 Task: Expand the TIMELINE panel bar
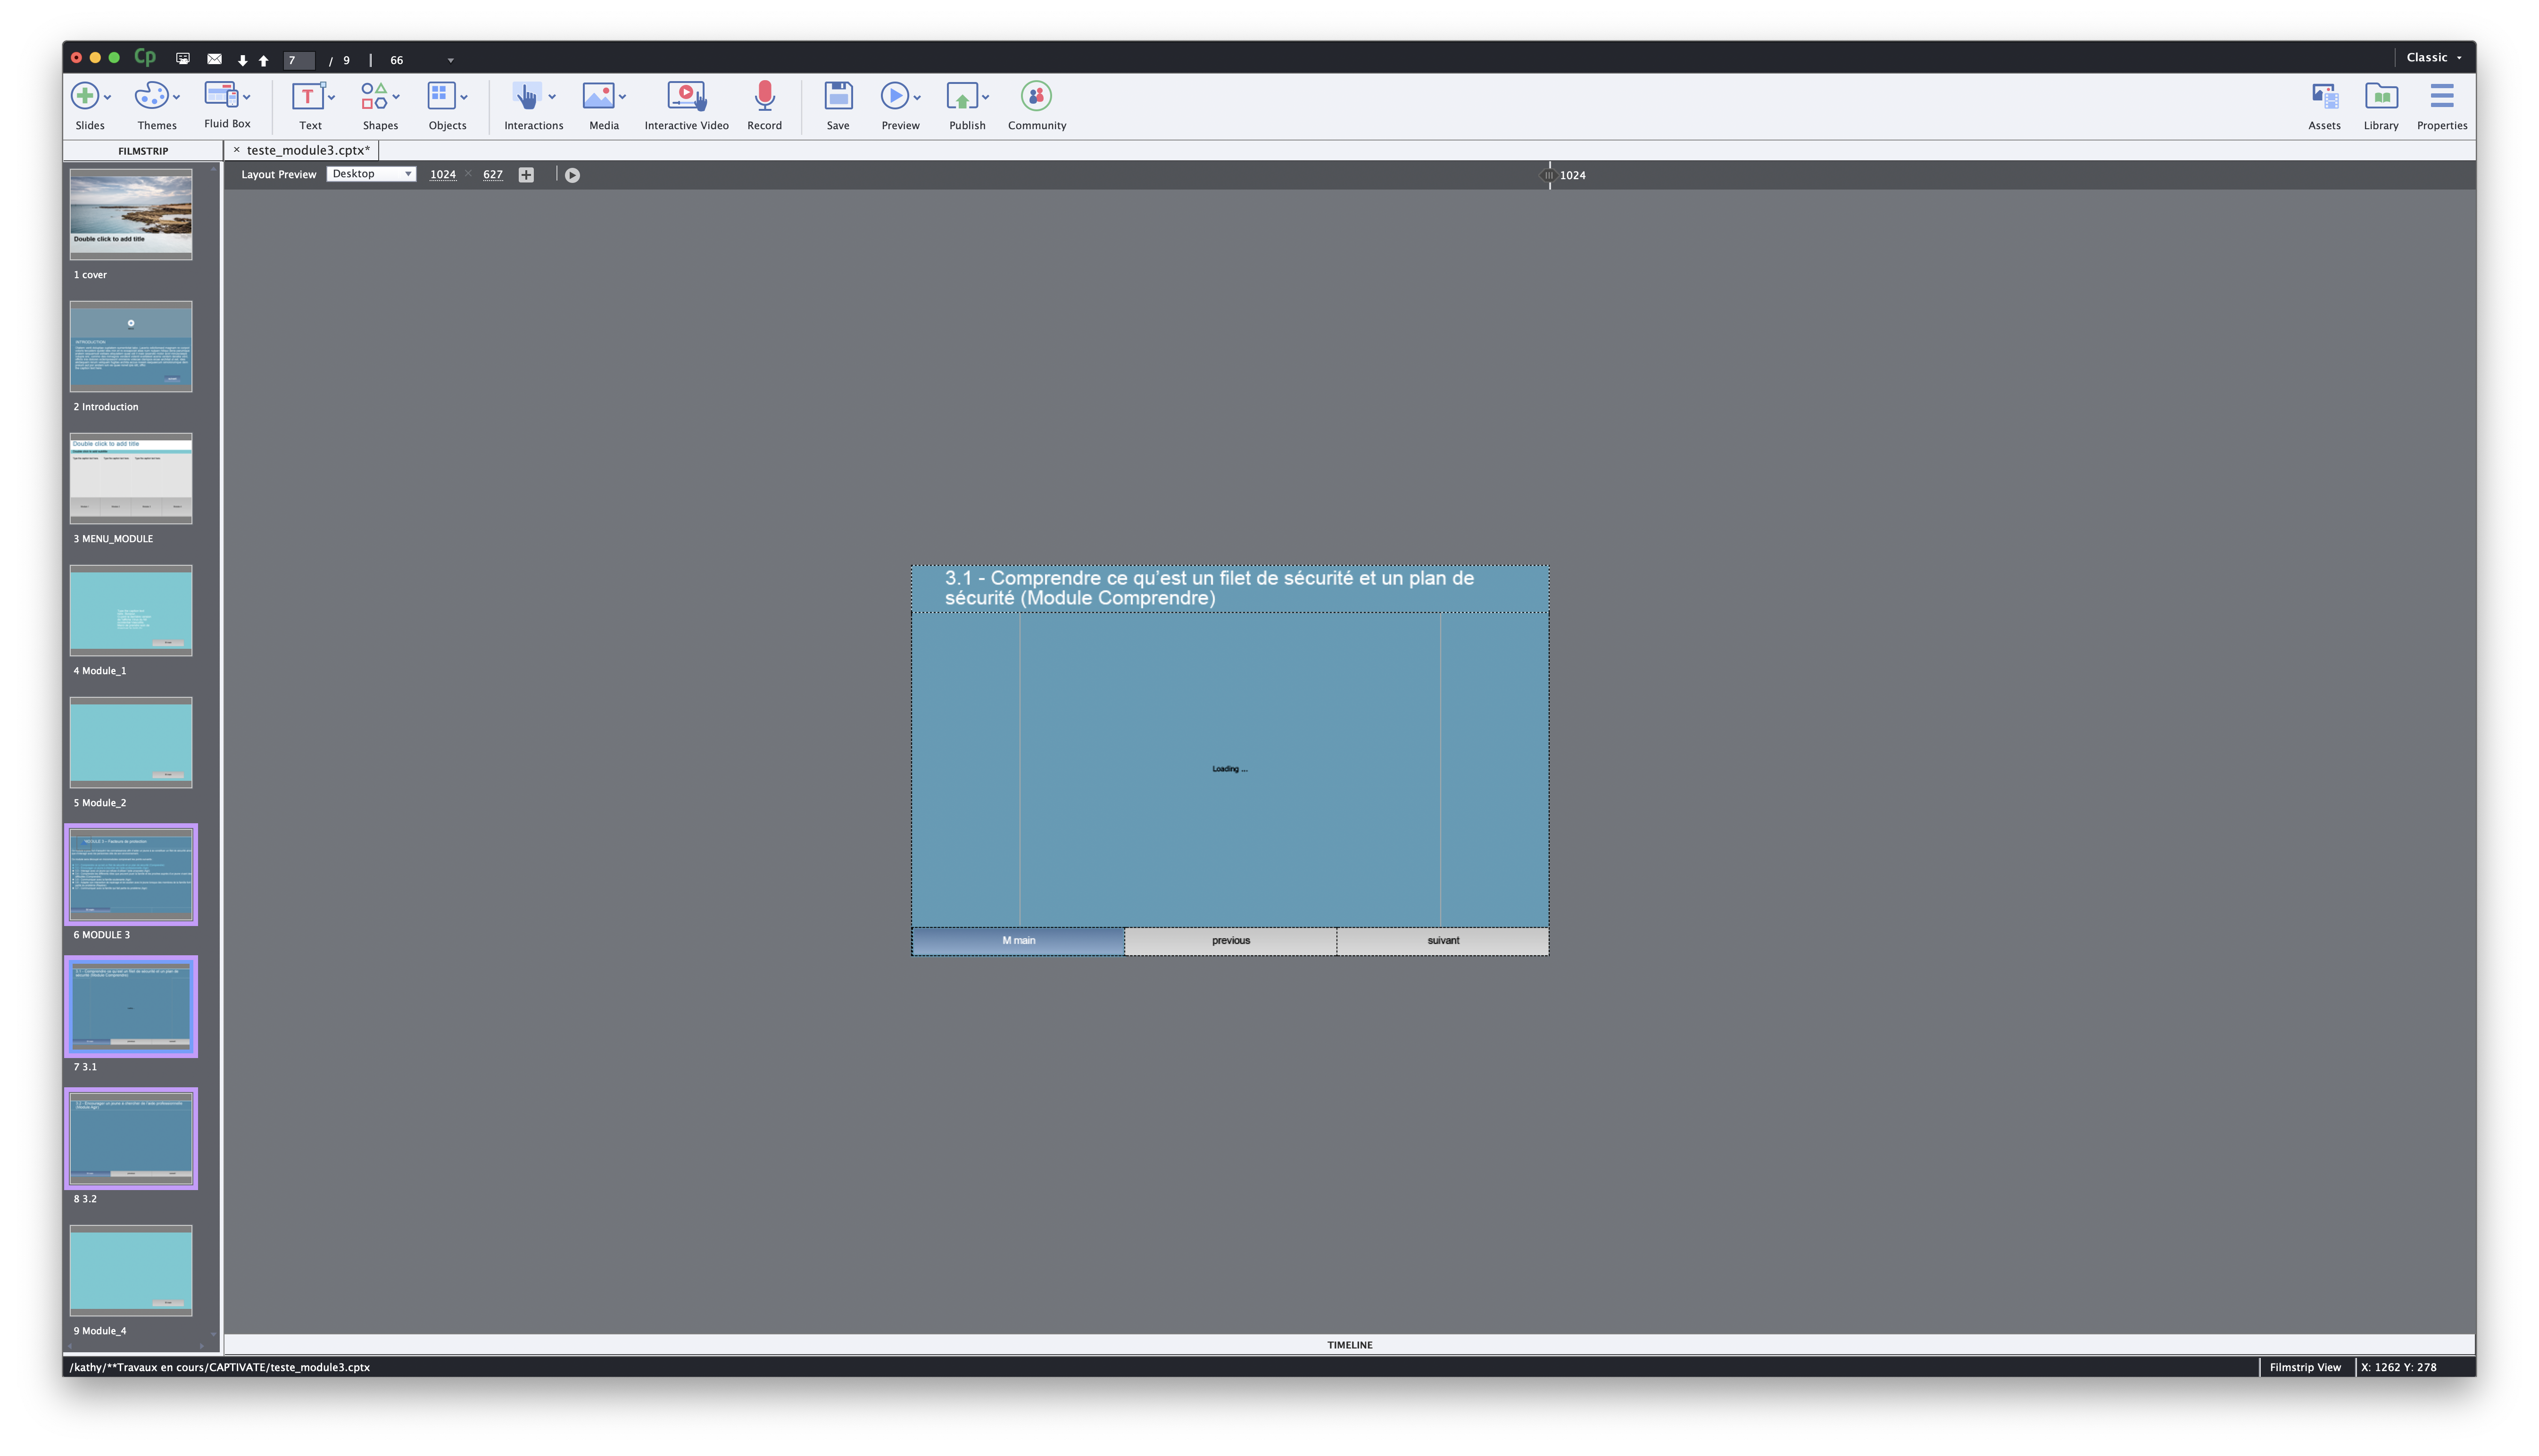click(x=1349, y=1345)
